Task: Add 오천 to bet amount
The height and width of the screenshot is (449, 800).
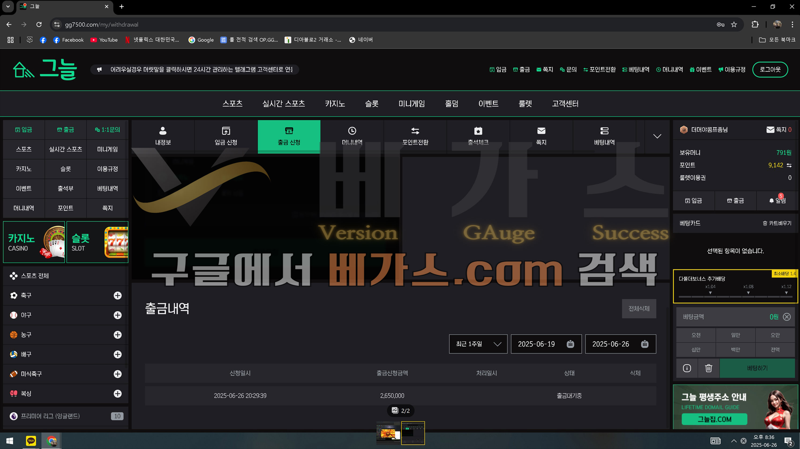Action: (696, 335)
